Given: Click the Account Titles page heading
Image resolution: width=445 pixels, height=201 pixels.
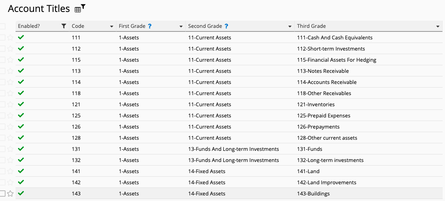Looking at the screenshot, I should point(39,9).
